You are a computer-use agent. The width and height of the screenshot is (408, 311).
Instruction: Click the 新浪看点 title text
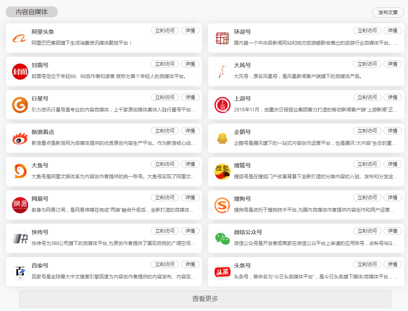43,132
